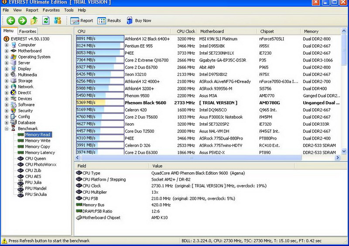This screenshot has width=349, height=246.
Task: Click the green Back arrow in toolbar
Action: coord(10,20)
